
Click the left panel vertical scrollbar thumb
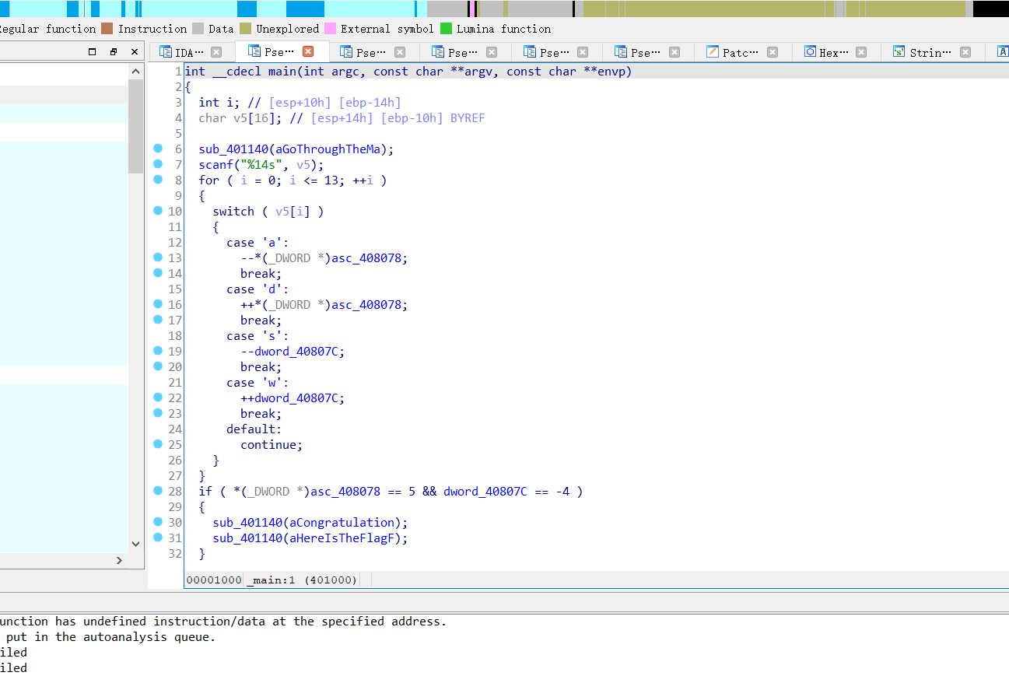[136, 126]
